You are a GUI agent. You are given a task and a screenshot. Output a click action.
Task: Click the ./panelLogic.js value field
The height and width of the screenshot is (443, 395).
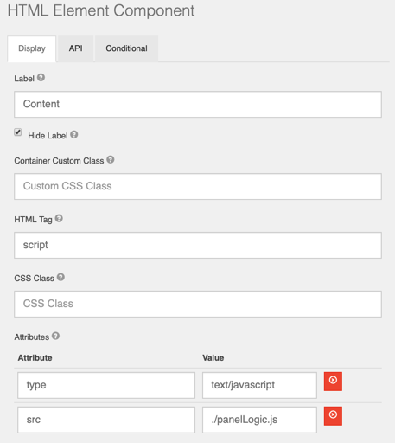coord(259,420)
